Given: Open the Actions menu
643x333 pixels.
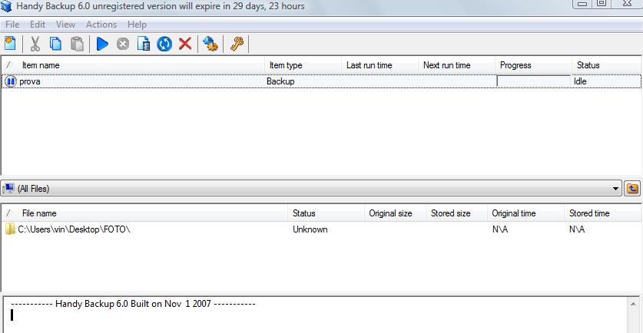Looking at the screenshot, I should pyautogui.click(x=101, y=25).
